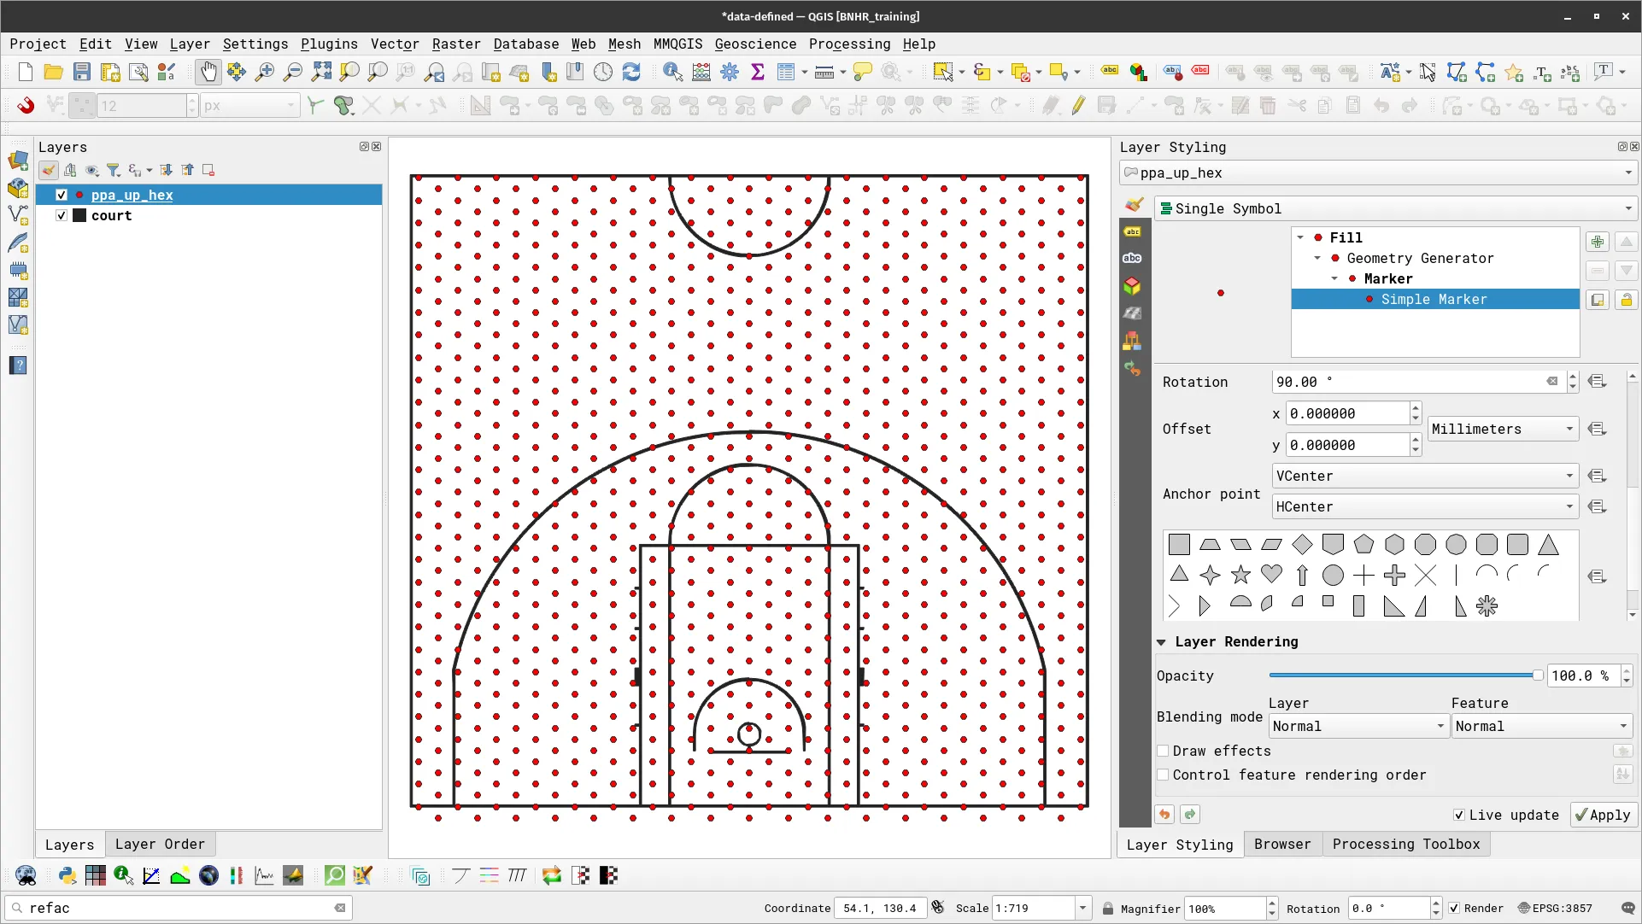Viewport: 1642px width, 924px height.
Task: Activate the Zoom In tool
Action: click(x=265, y=72)
